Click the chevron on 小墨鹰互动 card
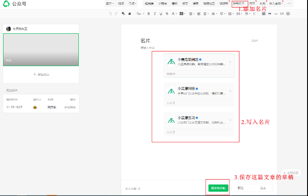Viewport: 308px width, 196px height. 230,120
